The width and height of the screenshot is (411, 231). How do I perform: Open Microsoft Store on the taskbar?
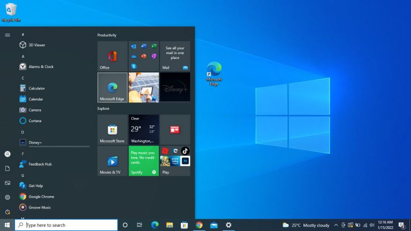pos(184,225)
